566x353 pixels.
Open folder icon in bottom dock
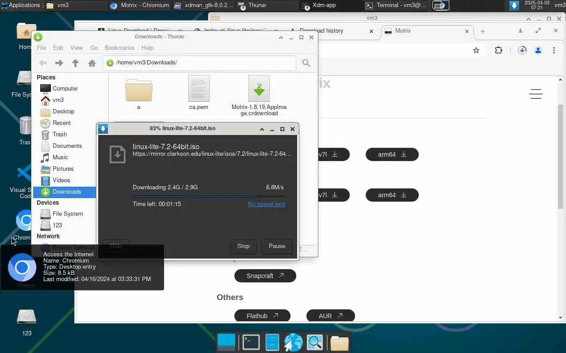[x=339, y=342]
